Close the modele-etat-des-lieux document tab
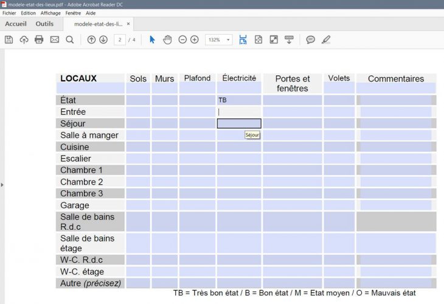 pos(128,24)
